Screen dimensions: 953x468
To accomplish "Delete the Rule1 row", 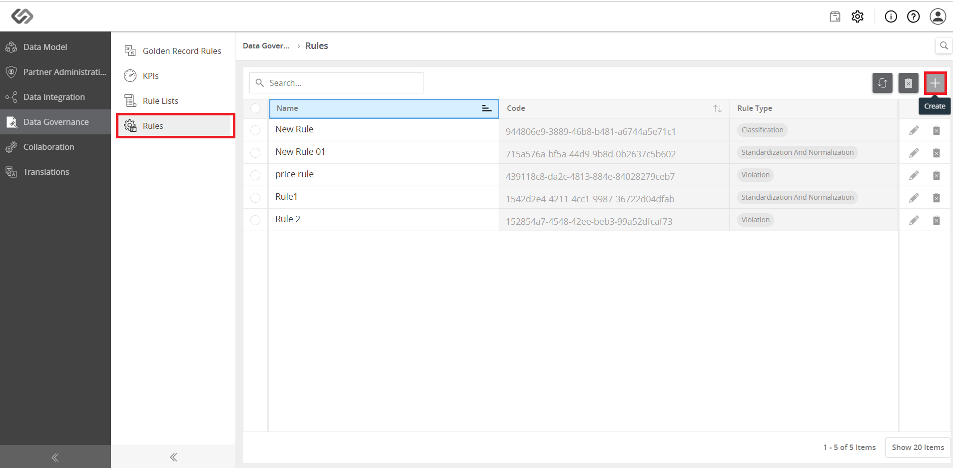I will (x=937, y=198).
